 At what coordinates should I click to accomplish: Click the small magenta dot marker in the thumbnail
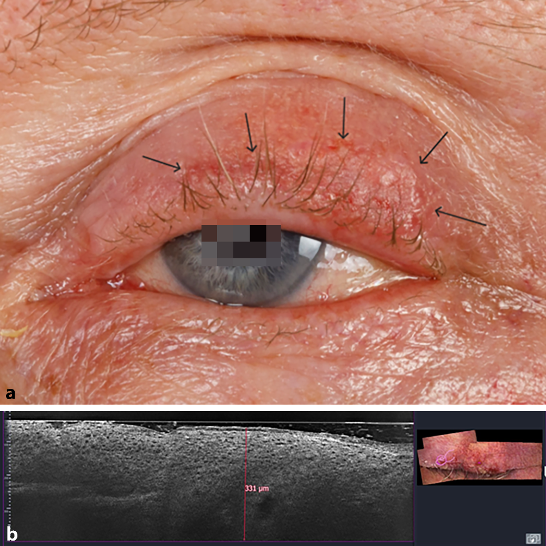480,463
